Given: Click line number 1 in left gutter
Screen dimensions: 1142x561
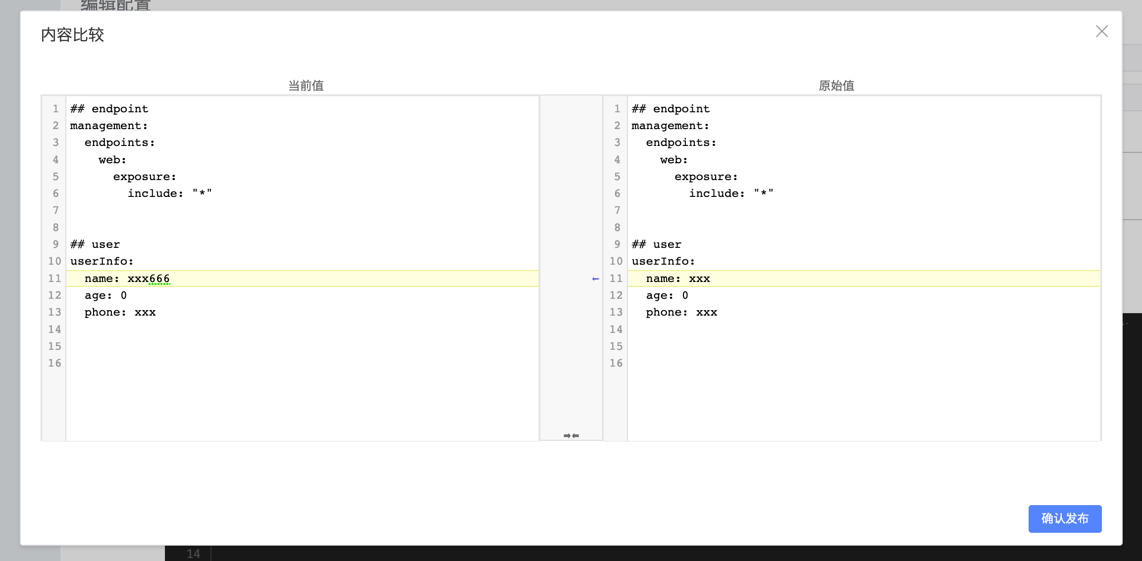Looking at the screenshot, I should pyautogui.click(x=55, y=109).
